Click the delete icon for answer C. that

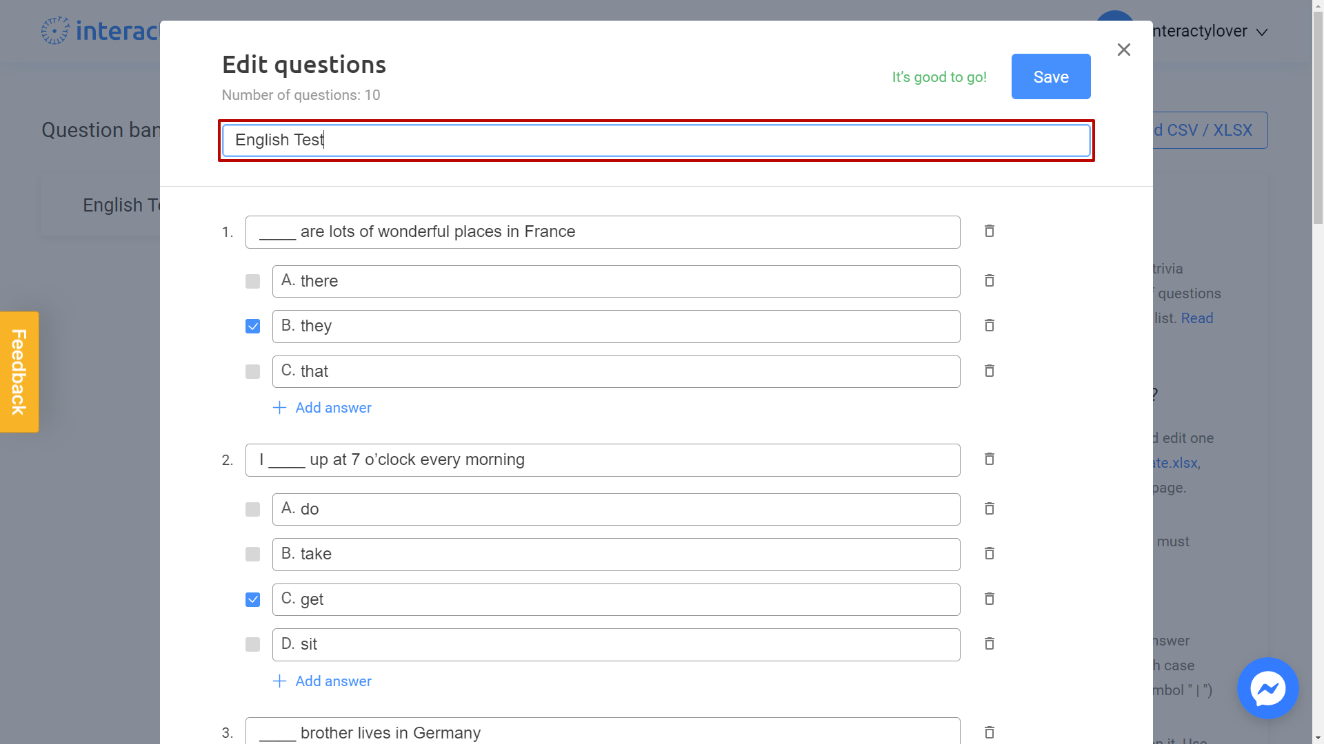coord(990,371)
